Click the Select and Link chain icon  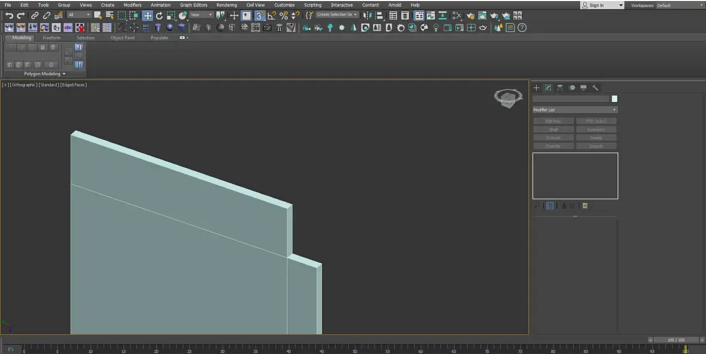(35, 16)
